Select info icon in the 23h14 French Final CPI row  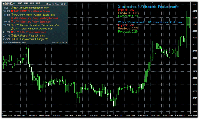(12, 35)
